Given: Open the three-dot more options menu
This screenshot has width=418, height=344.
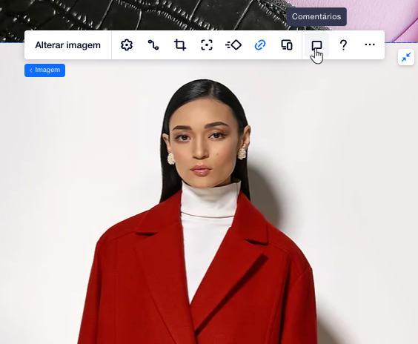Looking at the screenshot, I should pos(370,44).
